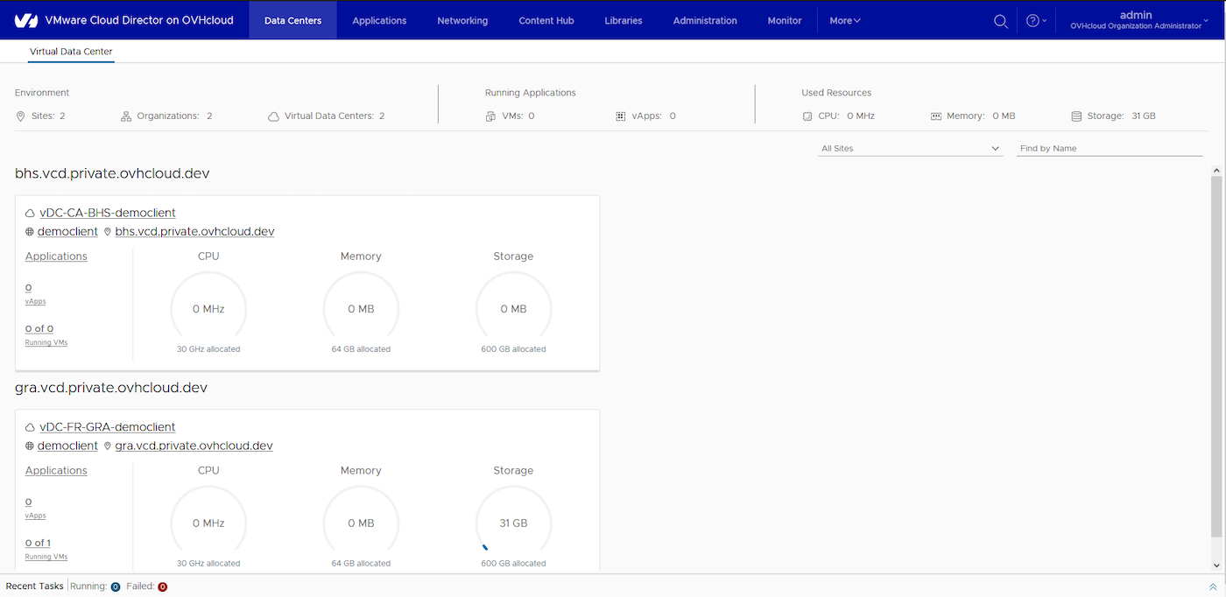Click the Sites pin icon in Environment
The height and width of the screenshot is (597, 1226).
click(21, 116)
